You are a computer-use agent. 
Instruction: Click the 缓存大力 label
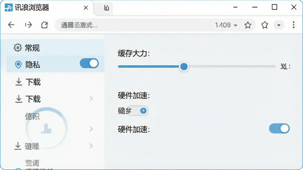coord(134,53)
